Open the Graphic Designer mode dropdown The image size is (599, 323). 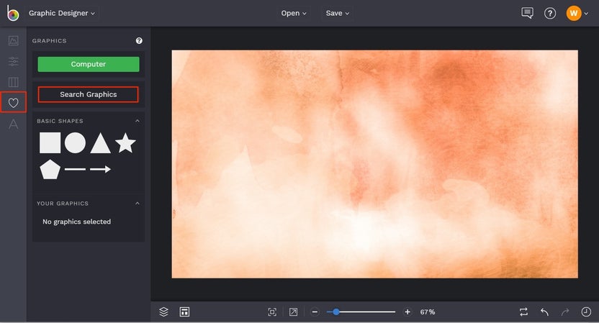pos(61,14)
